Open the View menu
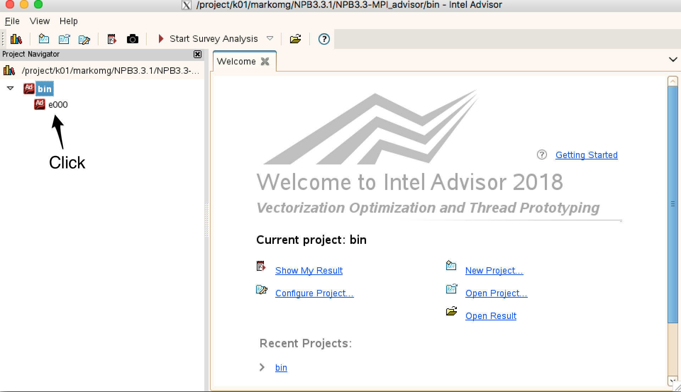 pyautogui.click(x=40, y=21)
